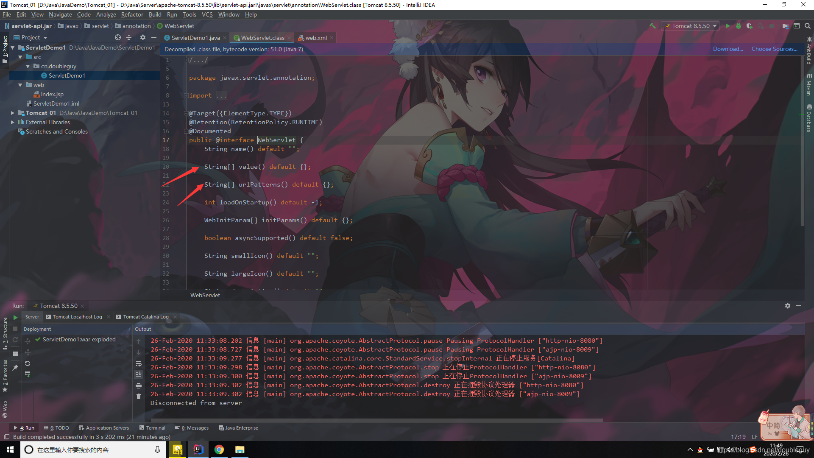
Task: Run with Coverage from the toolbar
Action: pyautogui.click(x=749, y=26)
